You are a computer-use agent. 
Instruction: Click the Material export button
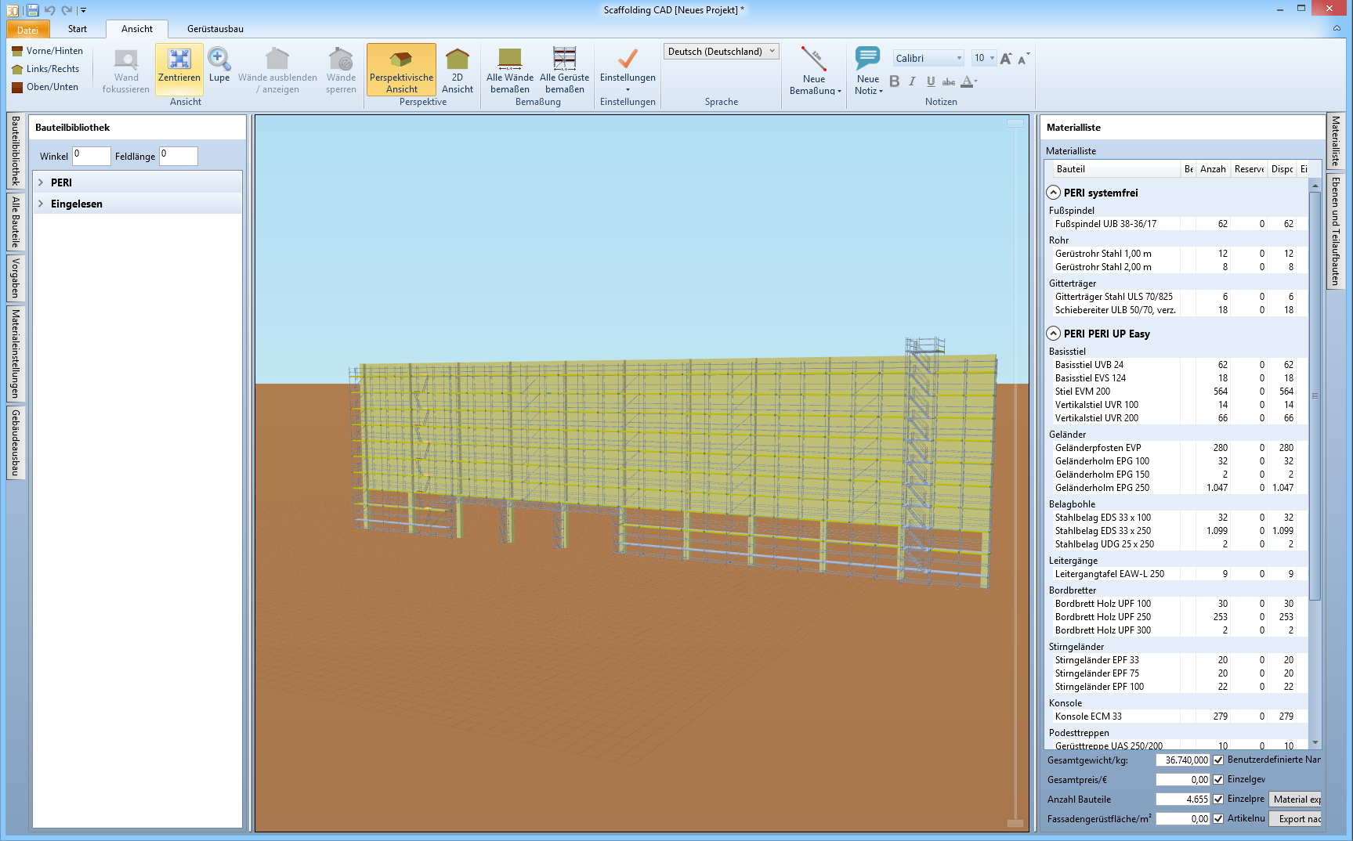(1295, 799)
